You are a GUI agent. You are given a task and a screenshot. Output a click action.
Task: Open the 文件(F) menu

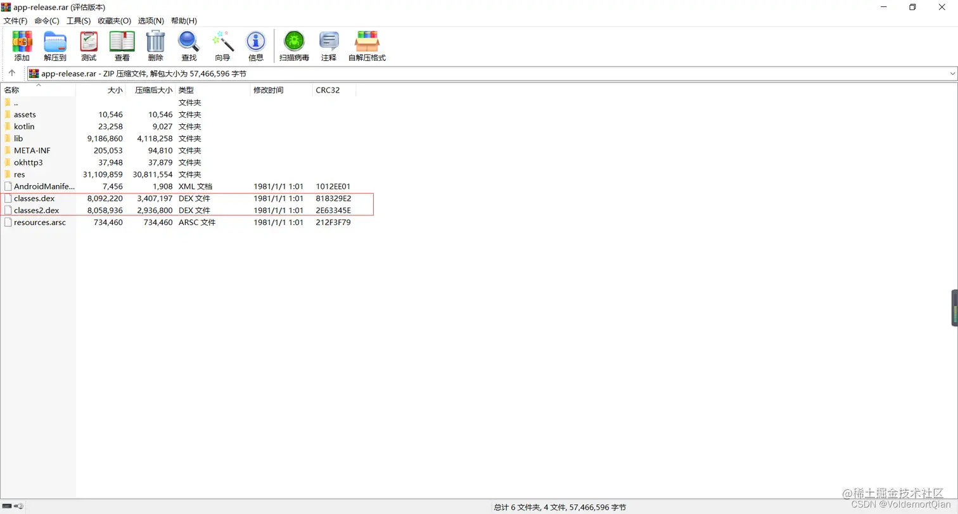pos(16,21)
